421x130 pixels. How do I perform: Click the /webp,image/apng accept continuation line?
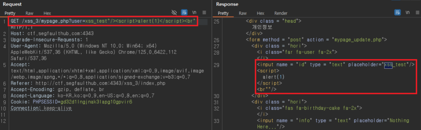(x=101, y=77)
